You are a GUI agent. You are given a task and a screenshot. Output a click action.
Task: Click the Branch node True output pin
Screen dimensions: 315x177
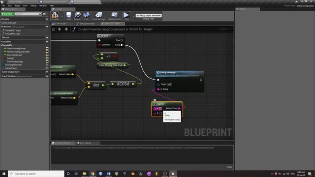(x=122, y=40)
